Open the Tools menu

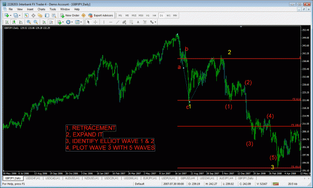point(53,9)
